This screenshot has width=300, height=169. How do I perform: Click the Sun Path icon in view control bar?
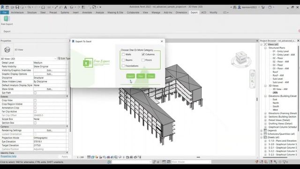click(97, 157)
